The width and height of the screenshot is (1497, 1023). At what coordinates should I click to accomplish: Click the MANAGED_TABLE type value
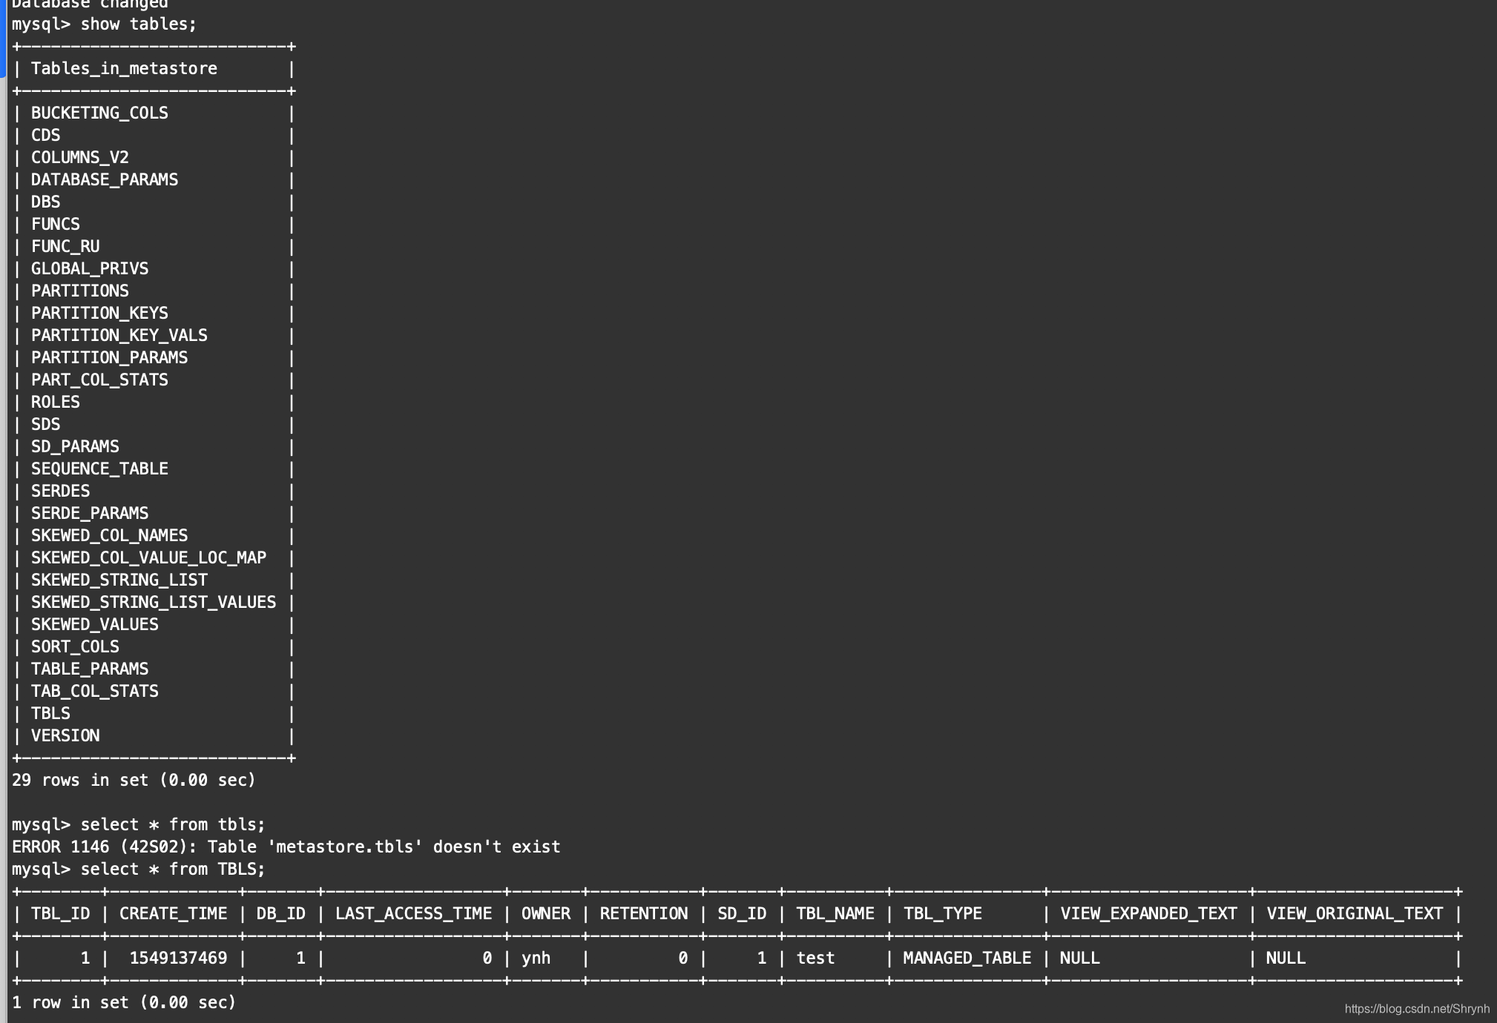click(967, 958)
